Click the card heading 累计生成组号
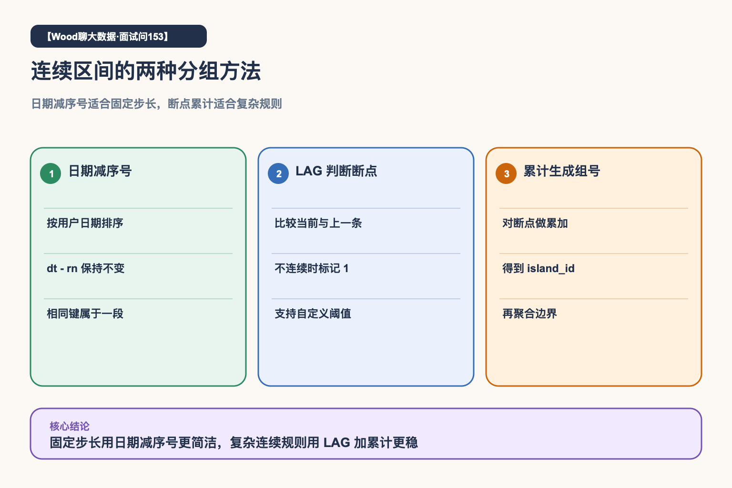This screenshot has width=732, height=488. pyautogui.click(x=562, y=171)
